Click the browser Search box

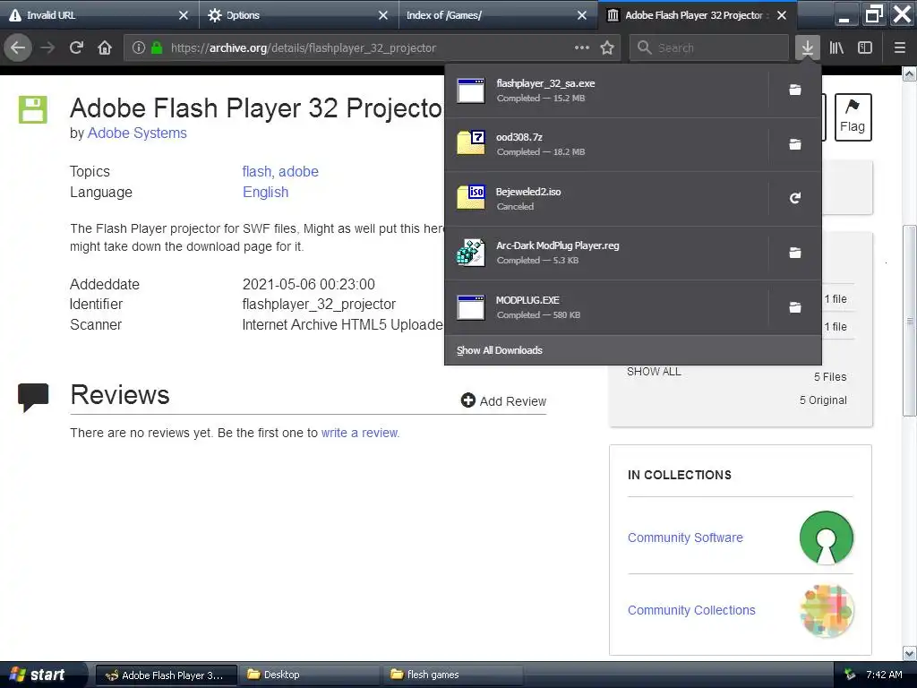click(709, 48)
